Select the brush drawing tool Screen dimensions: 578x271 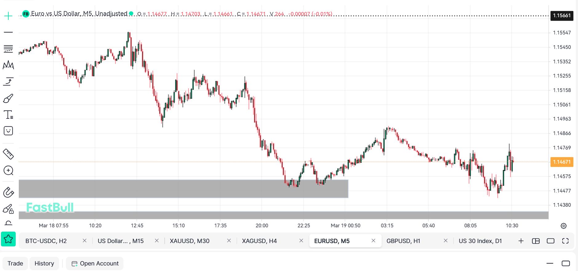click(8, 98)
